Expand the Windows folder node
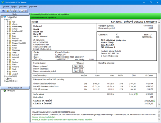The height and width of the screenshot is (123, 161). click(x=7, y=67)
